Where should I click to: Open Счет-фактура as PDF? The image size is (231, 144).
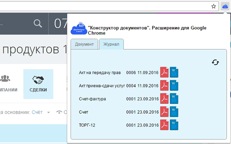click(x=165, y=99)
